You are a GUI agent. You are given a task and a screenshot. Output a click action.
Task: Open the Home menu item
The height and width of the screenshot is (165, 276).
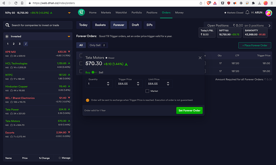pyautogui.click(x=92, y=12)
